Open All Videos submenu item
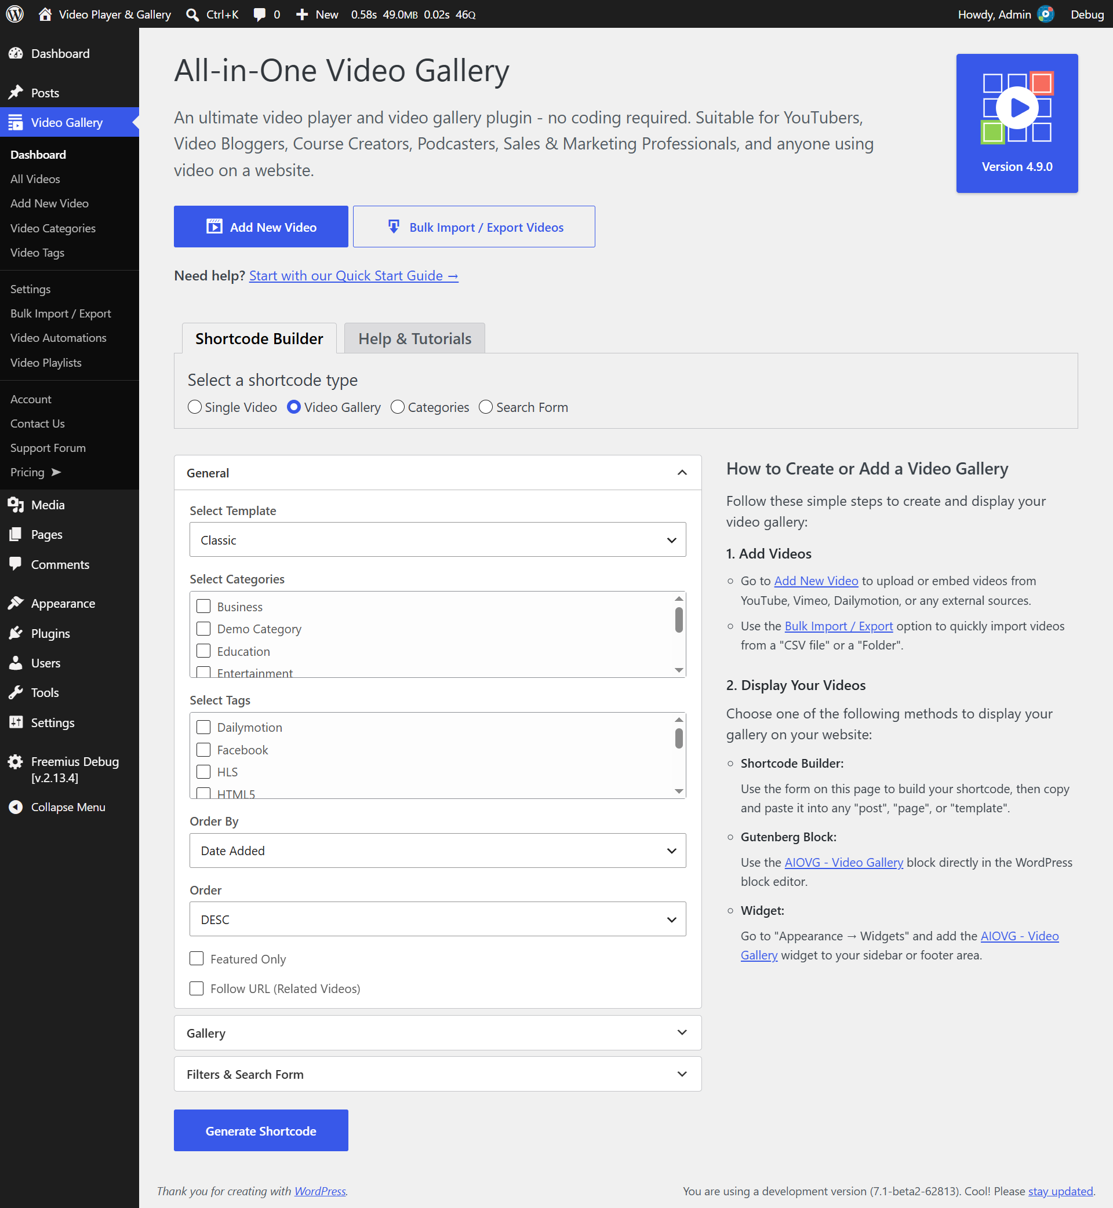Image resolution: width=1113 pixels, height=1208 pixels. (x=35, y=179)
